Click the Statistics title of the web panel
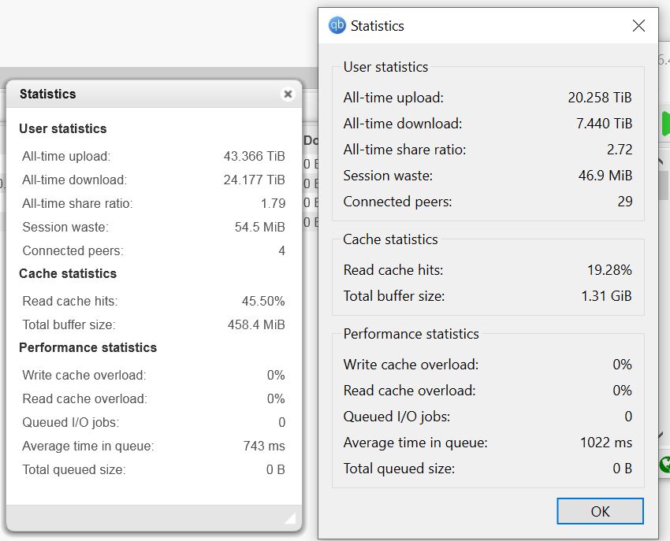Viewport: 670px width, 541px height. [47, 94]
